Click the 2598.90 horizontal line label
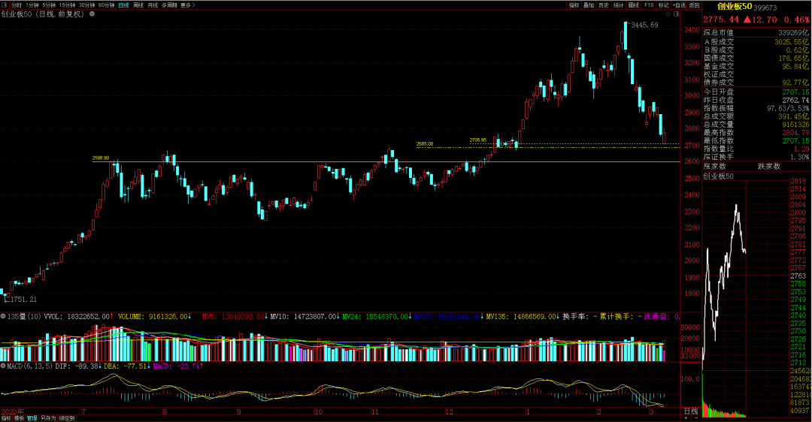 101,158
